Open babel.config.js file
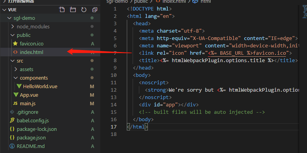The height and width of the screenshot is (153, 307). pos(33,121)
